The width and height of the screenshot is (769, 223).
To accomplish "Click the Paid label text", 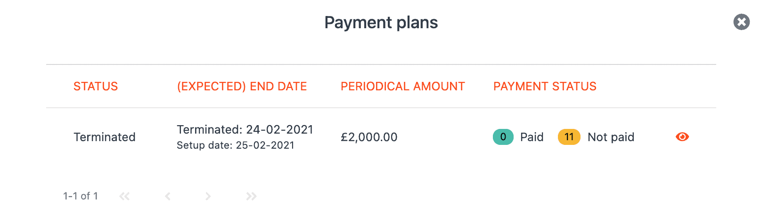I will tap(532, 137).
